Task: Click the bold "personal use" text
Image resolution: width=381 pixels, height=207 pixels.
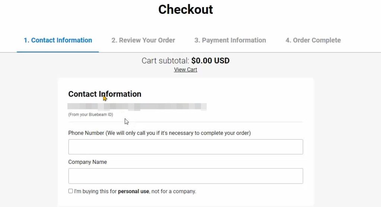Action: [134, 191]
